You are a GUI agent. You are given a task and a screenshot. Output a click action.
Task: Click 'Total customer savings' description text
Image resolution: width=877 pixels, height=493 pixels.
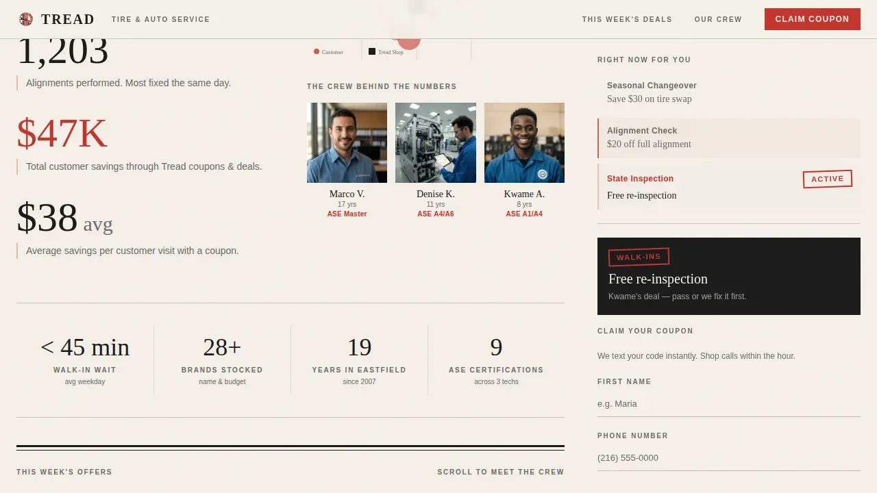[x=144, y=166]
